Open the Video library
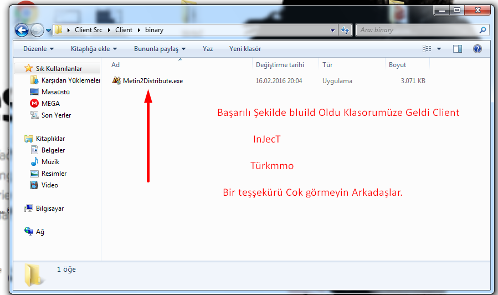This screenshot has height=295, width=498. coord(49,185)
